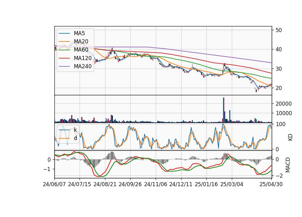Click the MA240 legend label
Screen dimensions: 302x217
tap(83, 66)
